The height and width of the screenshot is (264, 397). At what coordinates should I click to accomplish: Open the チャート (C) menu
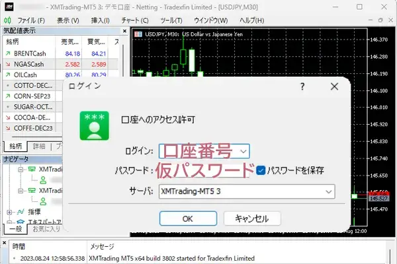(135, 20)
